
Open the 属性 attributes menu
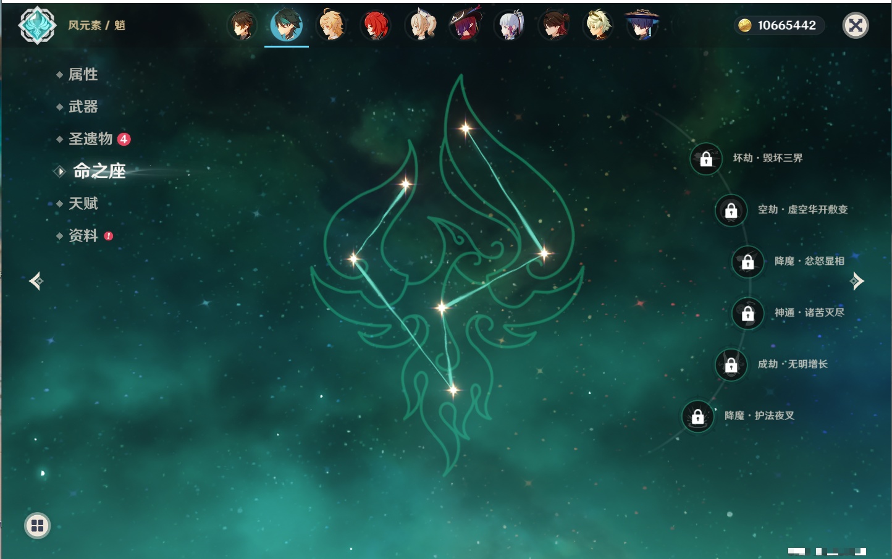(83, 75)
